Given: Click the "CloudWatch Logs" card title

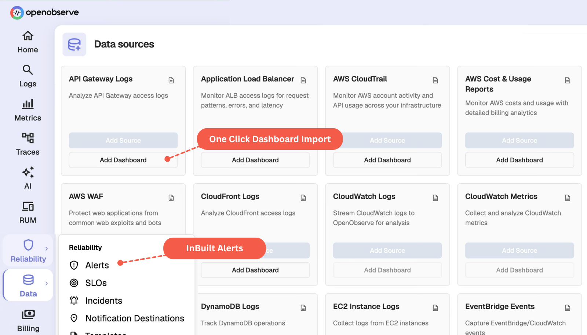Looking at the screenshot, I should pos(364,197).
